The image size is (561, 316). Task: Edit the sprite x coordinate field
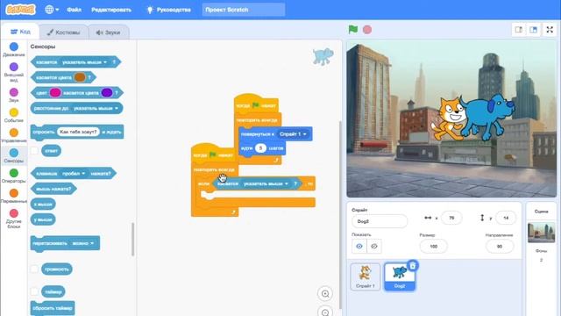pos(451,218)
